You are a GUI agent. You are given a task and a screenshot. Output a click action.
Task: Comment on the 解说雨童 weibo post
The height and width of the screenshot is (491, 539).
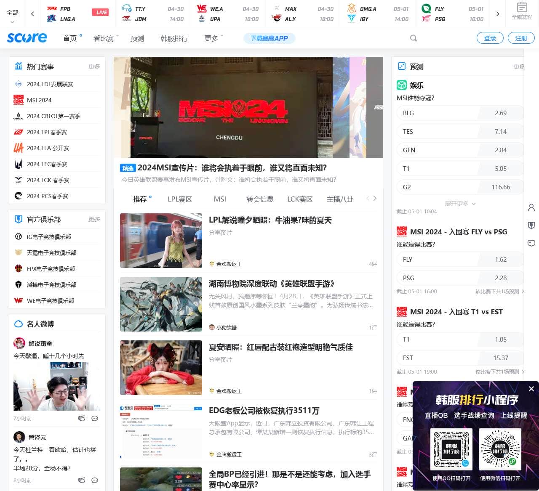pos(95,418)
